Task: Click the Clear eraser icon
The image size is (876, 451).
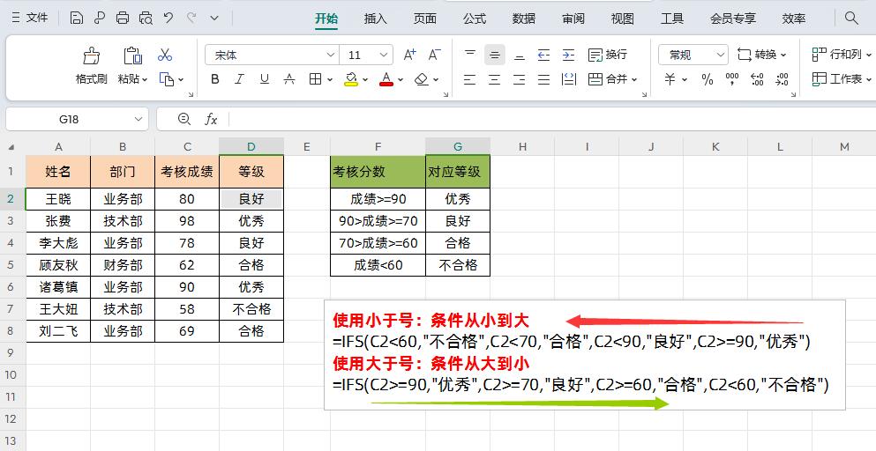Action: (x=422, y=79)
